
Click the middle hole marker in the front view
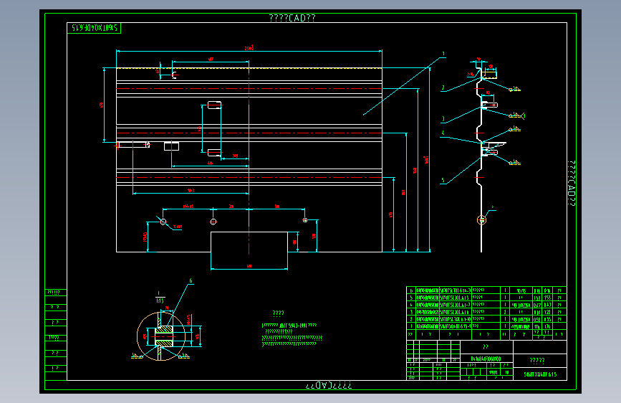tap(213, 222)
